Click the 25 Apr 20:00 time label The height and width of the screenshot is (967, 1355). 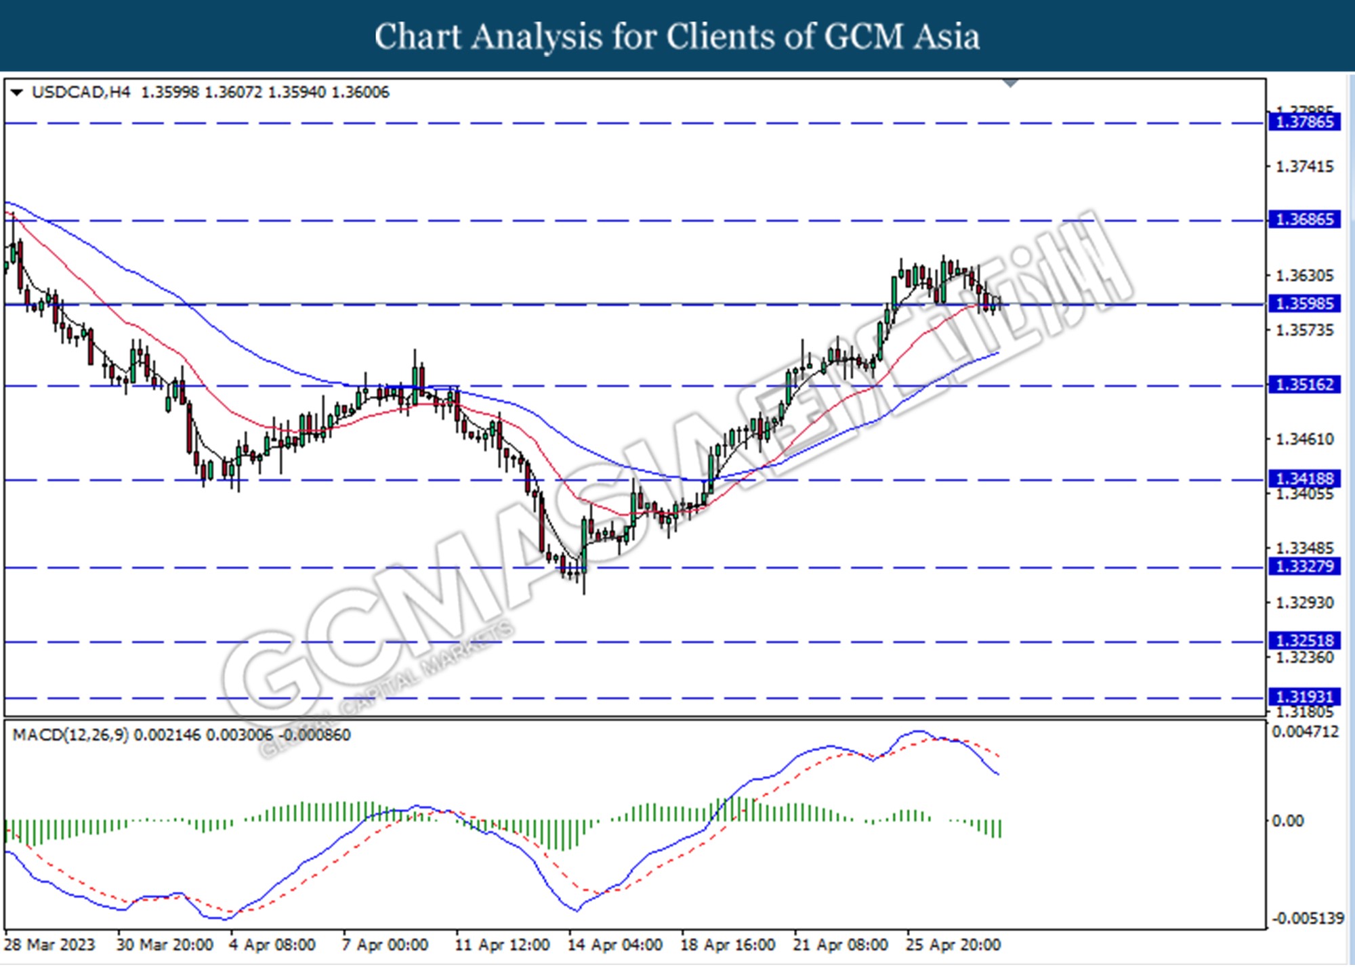click(953, 945)
